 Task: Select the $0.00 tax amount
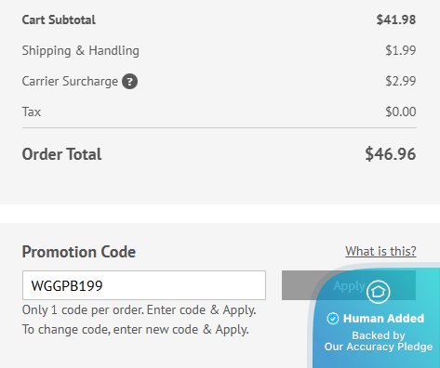tap(401, 112)
